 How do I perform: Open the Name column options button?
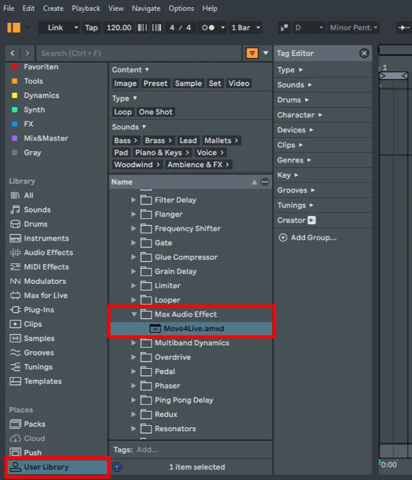pyautogui.click(x=265, y=182)
